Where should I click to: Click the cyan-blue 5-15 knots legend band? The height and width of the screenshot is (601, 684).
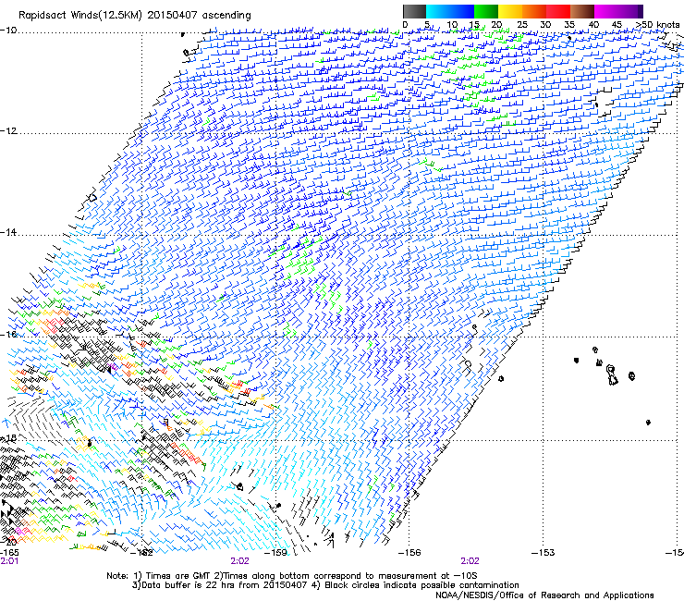450,11
